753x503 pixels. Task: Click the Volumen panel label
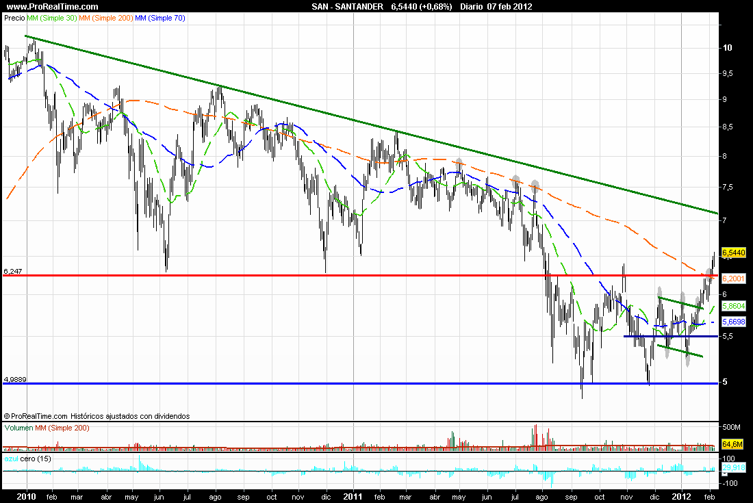pos(18,428)
